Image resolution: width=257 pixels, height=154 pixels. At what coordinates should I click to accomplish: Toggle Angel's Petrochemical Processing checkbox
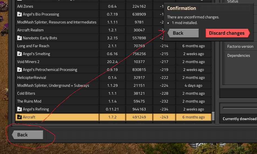[x=19, y=70]
